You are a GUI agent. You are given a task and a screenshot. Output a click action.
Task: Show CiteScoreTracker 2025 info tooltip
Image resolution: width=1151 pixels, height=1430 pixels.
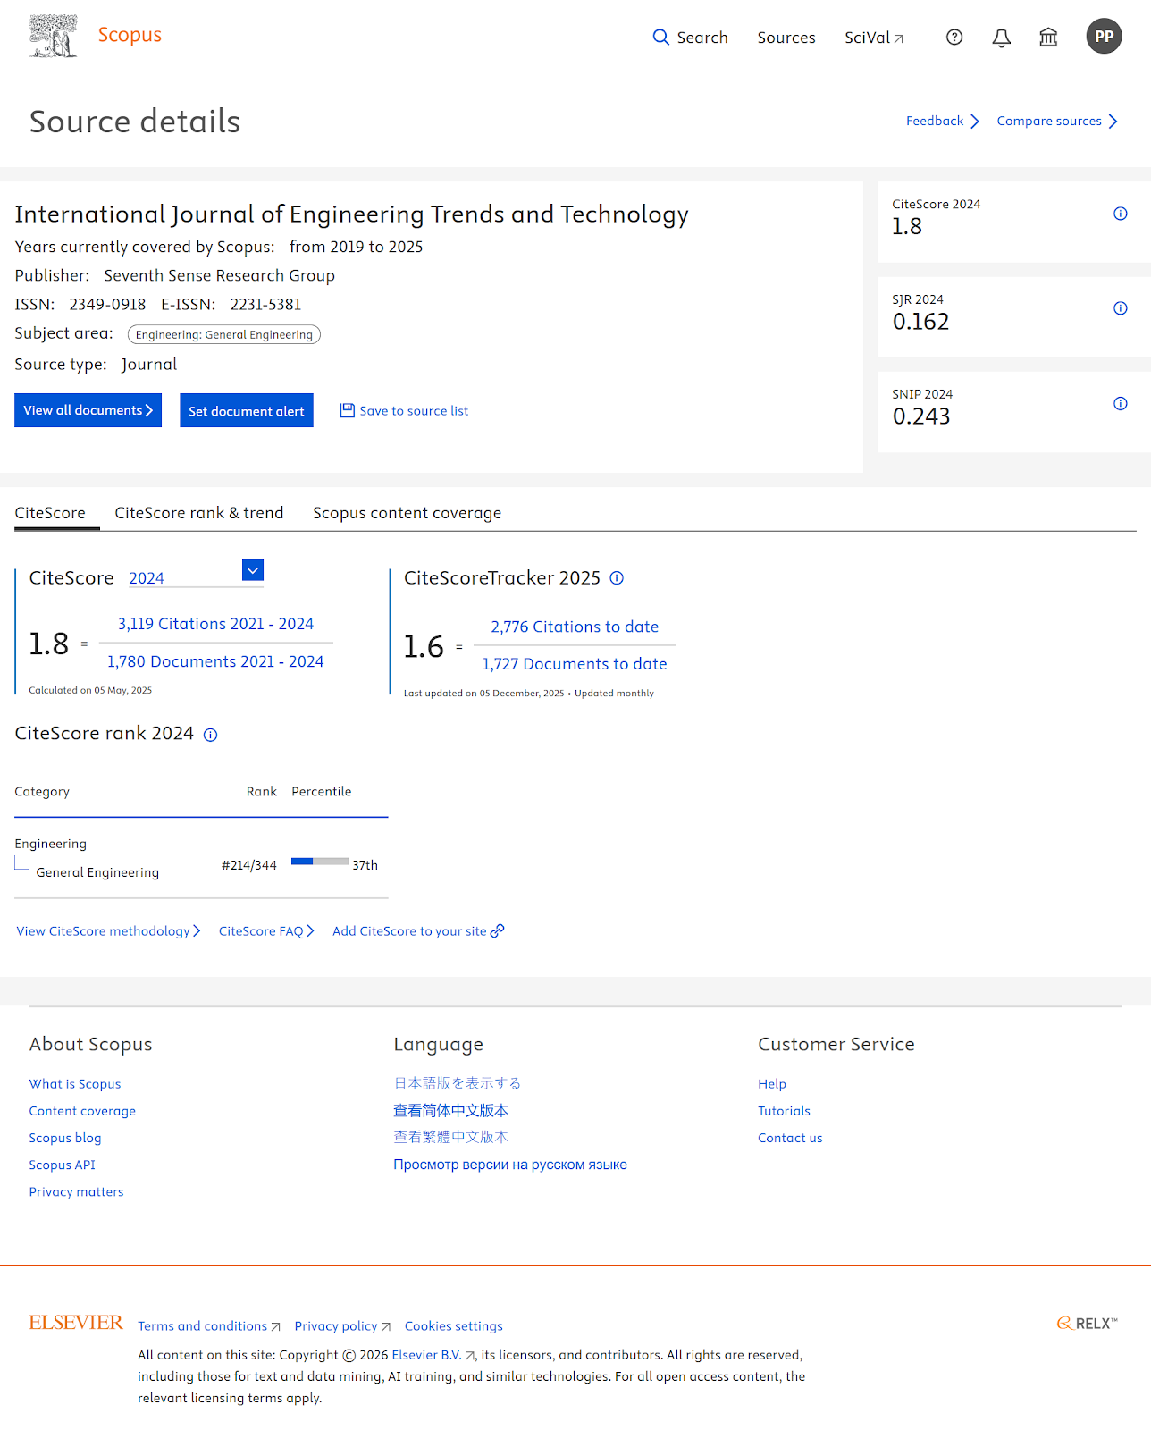(x=617, y=578)
